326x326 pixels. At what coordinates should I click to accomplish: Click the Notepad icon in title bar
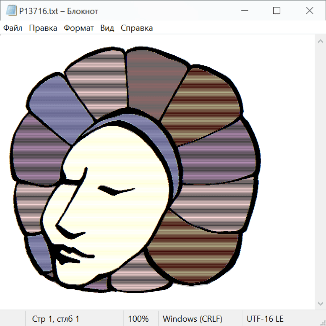pos(11,11)
